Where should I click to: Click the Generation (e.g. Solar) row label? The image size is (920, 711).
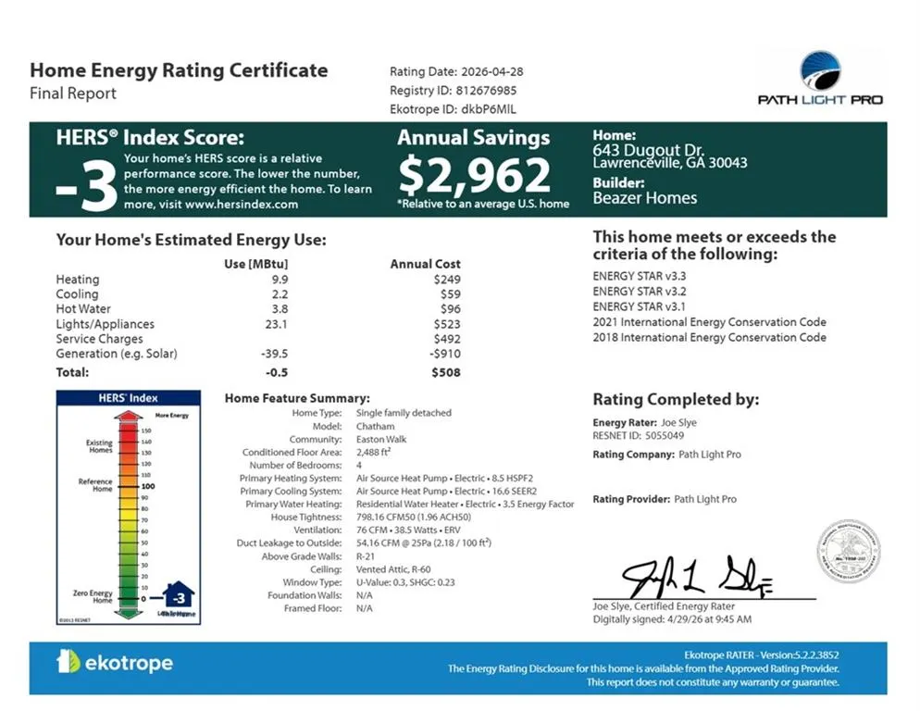click(117, 354)
